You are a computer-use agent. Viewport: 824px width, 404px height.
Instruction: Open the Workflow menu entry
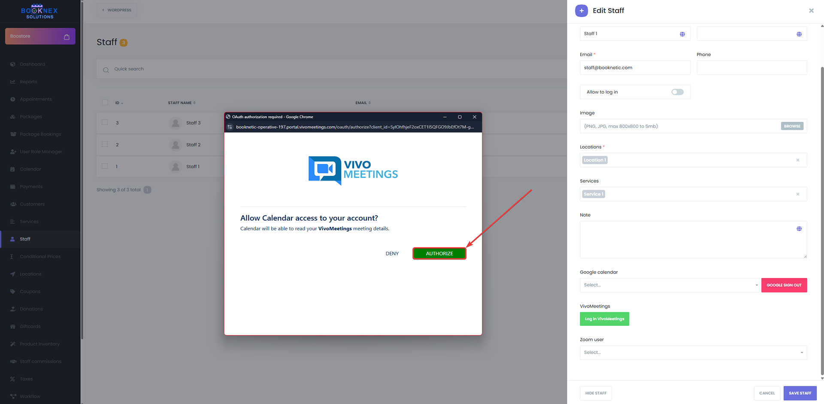point(30,396)
